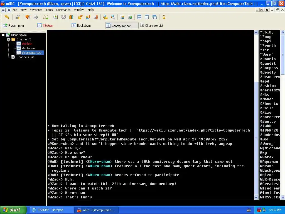
Task: Open the Scripts Editor scroll icon
Action: pos(46,17)
